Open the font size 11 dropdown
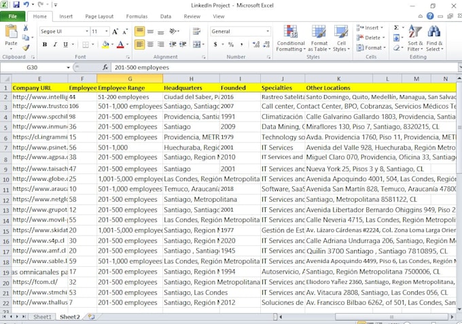Viewport: 462px width, 324px height. click(107, 31)
